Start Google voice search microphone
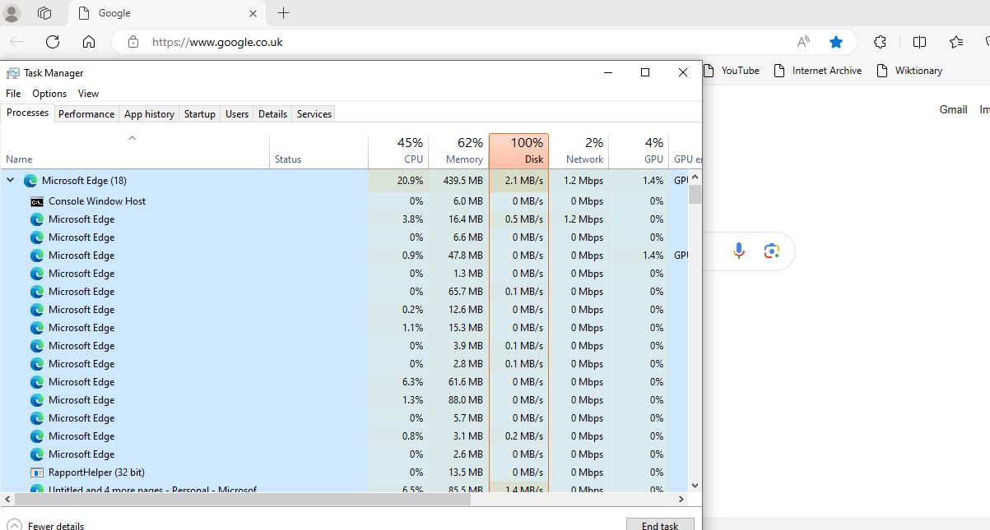The image size is (990, 530). click(739, 251)
